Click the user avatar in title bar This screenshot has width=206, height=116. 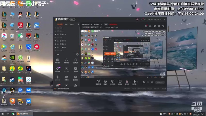click(137, 20)
